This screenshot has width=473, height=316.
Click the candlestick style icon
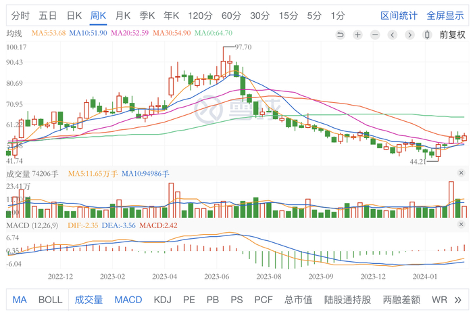coord(427,35)
